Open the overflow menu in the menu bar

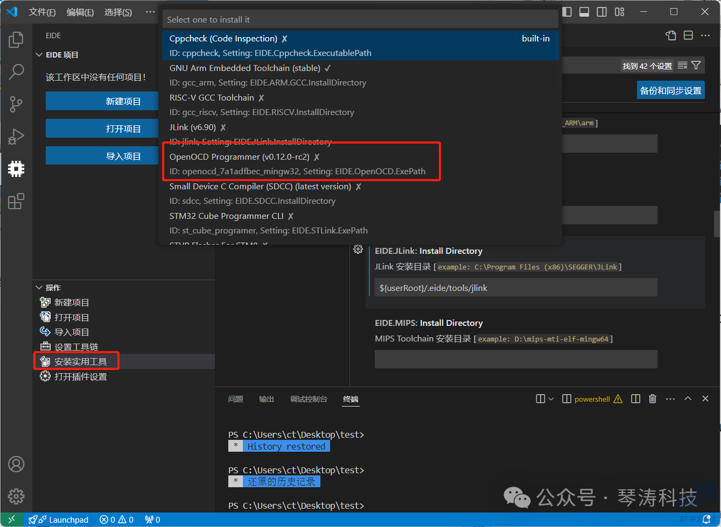click(150, 12)
